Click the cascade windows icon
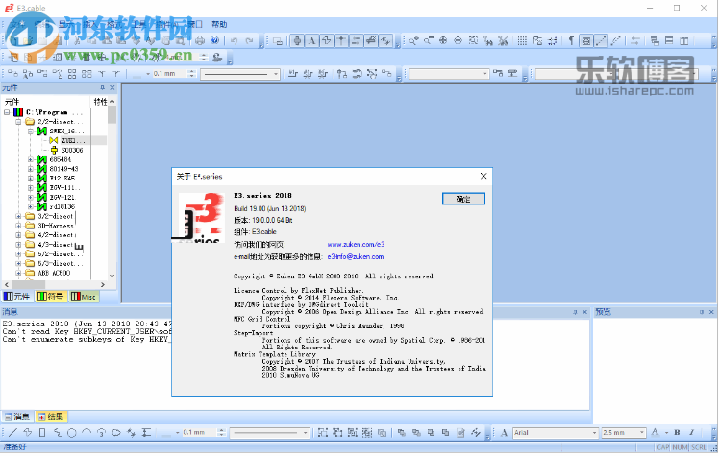 655,41
